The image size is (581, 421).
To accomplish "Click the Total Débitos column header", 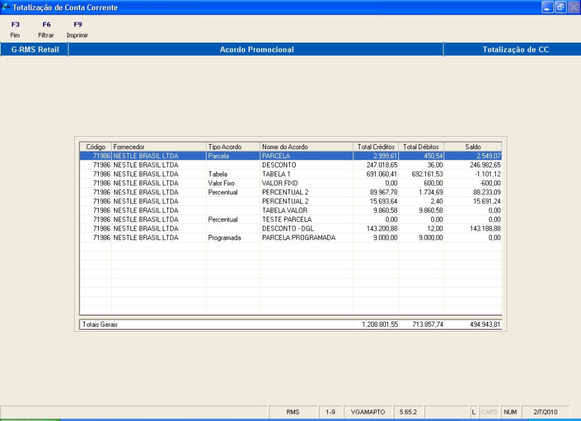I will 422,147.
